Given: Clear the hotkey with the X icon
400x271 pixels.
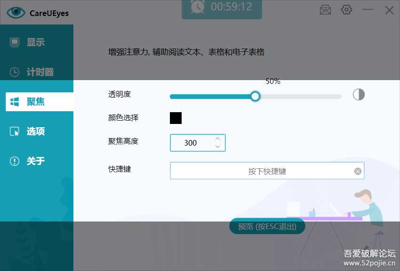Looking at the screenshot, I should (x=358, y=171).
